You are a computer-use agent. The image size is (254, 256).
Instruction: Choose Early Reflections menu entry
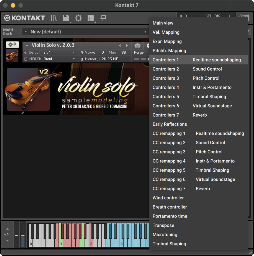point(198,124)
